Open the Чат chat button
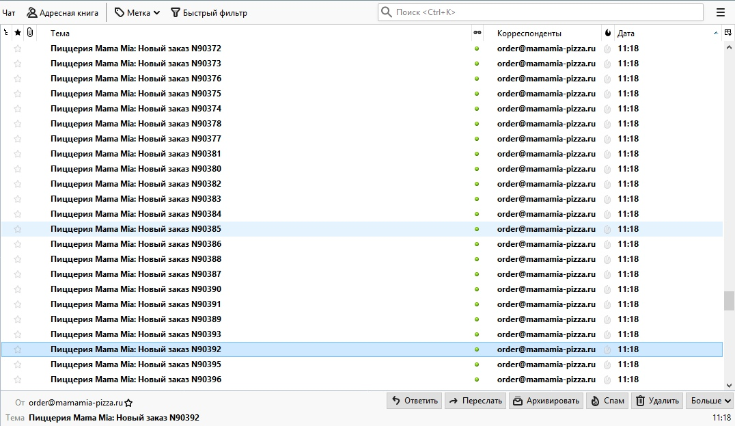 (9, 13)
